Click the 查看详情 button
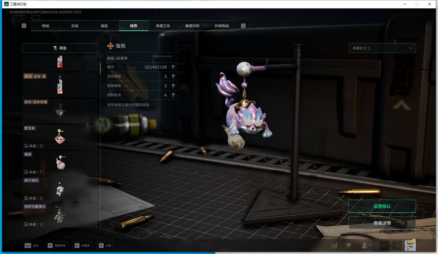 (382, 223)
